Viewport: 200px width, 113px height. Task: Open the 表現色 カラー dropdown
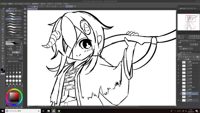tap(186, 49)
